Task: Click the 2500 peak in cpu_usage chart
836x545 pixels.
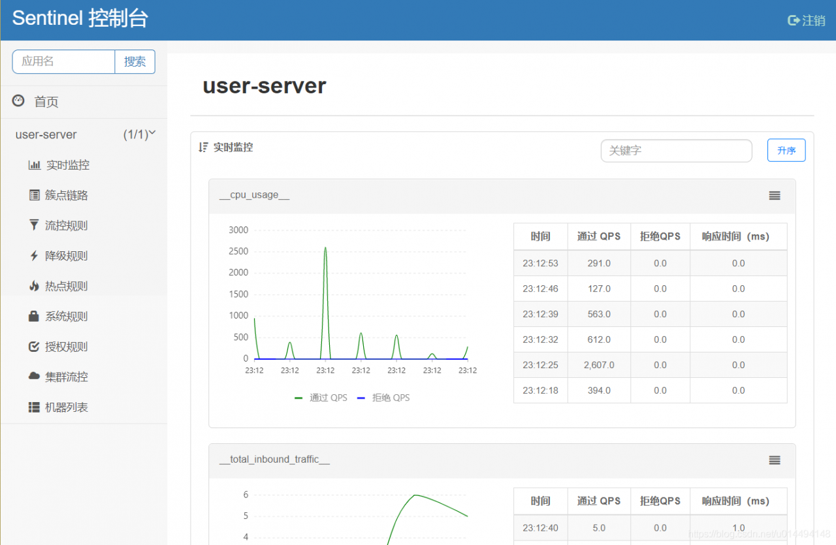Action: 325,248
